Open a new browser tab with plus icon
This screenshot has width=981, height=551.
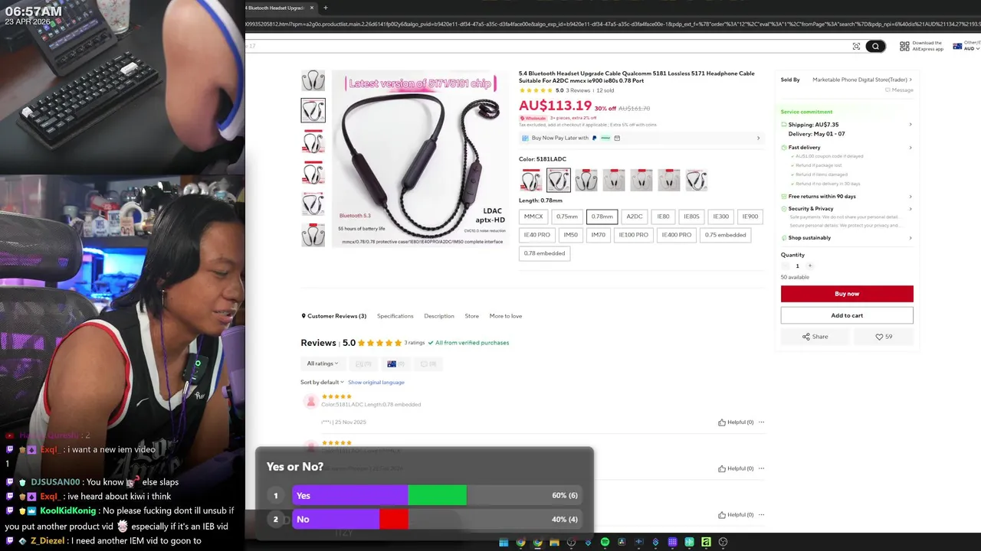[x=325, y=8]
